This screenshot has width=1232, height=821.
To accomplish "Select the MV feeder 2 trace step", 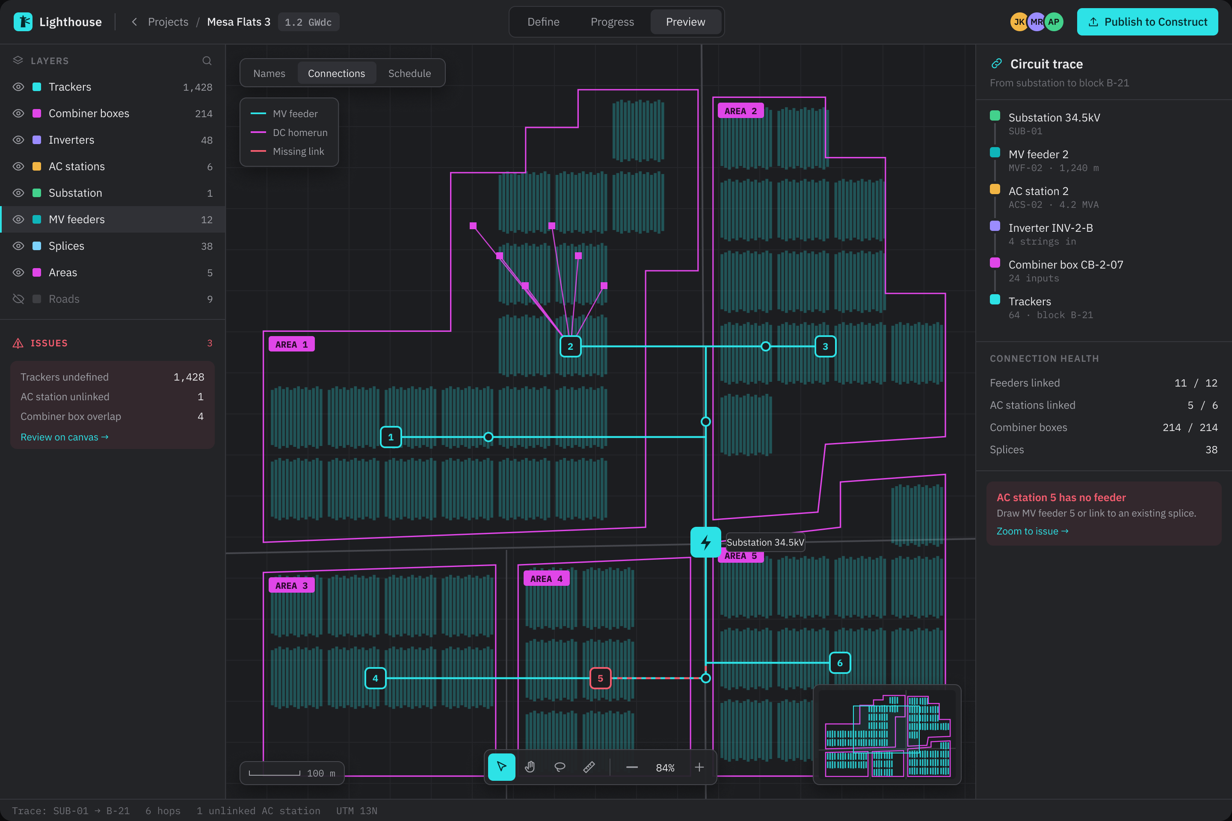I will tap(1103, 160).
